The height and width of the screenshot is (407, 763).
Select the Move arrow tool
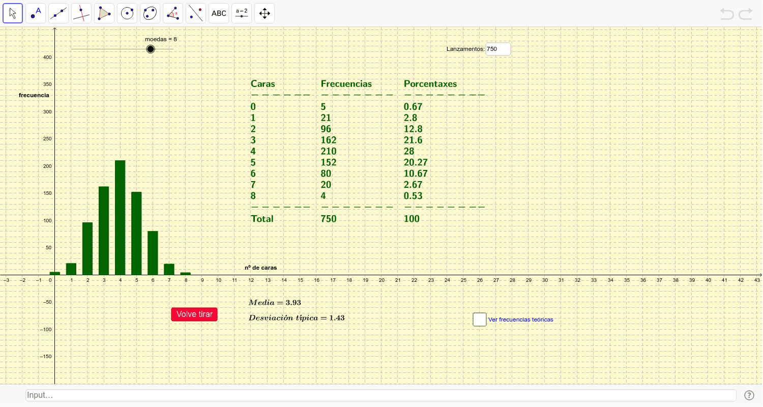13,13
